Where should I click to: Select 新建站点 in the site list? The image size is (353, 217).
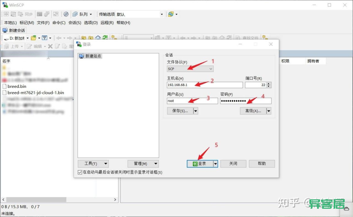[x=90, y=56]
